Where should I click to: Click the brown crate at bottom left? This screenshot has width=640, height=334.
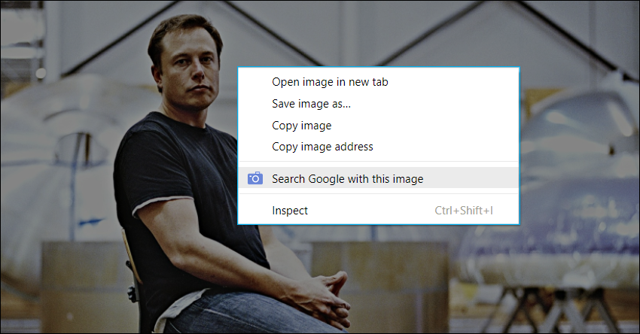click(x=75, y=286)
